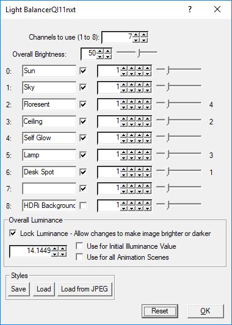Close the Light Balancer dialog
This screenshot has width=232, height=325.
[217, 9]
